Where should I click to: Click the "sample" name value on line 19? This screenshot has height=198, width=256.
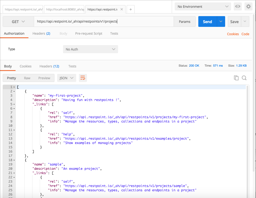tap(56, 164)
